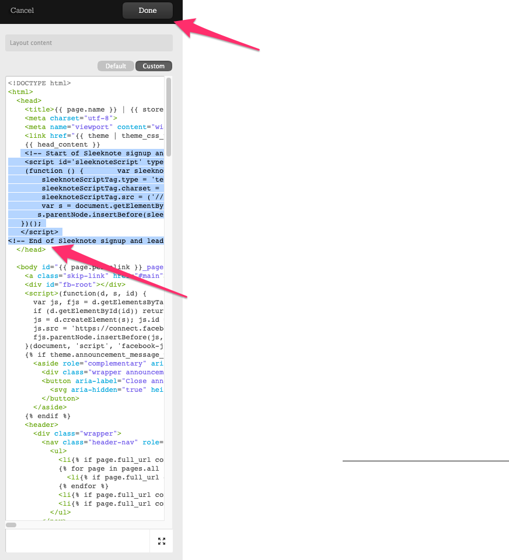
Task: Click the {% for page in pages.all line
Action: point(109,468)
